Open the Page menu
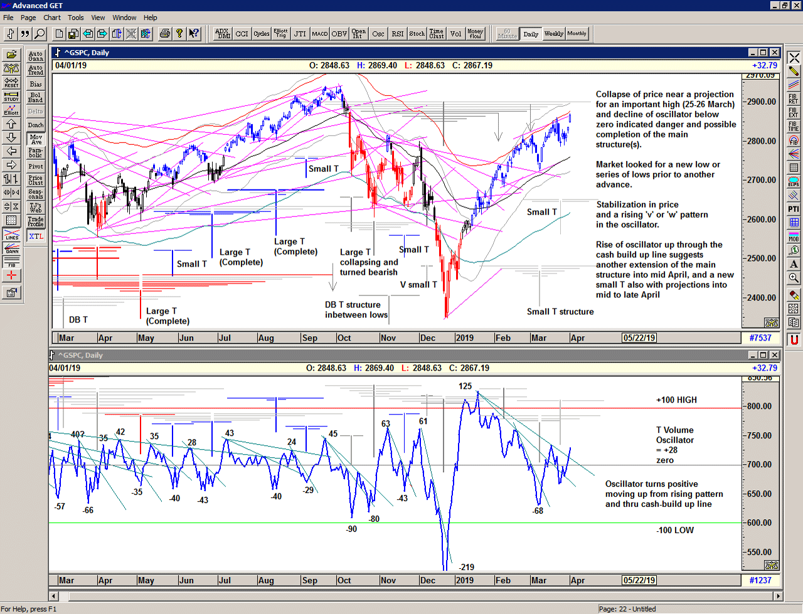 (28, 18)
